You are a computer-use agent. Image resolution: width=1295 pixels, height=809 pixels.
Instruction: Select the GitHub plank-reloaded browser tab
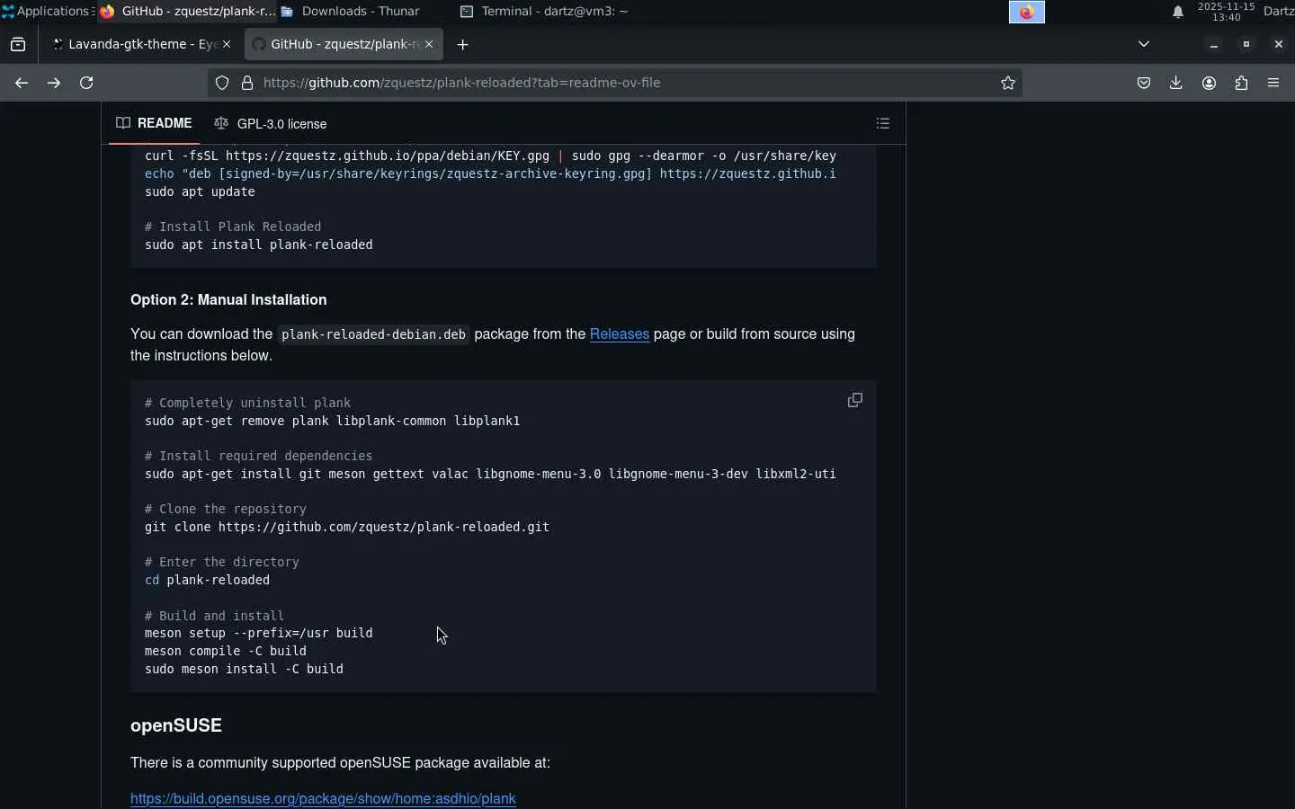click(344, 44)
